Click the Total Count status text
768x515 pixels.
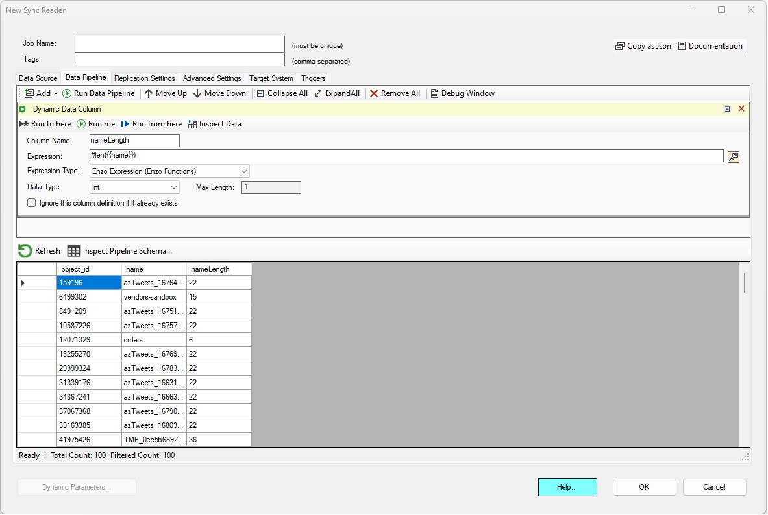coord(79,456)
